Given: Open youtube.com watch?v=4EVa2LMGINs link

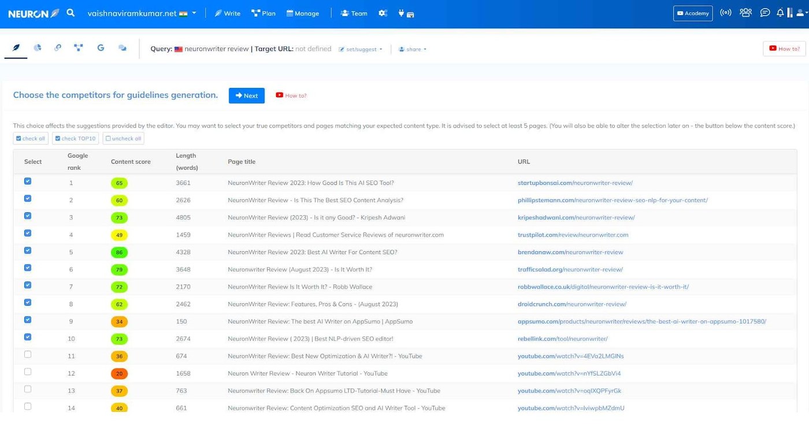Looking at the screenshot, I should [x=570, y=356].
